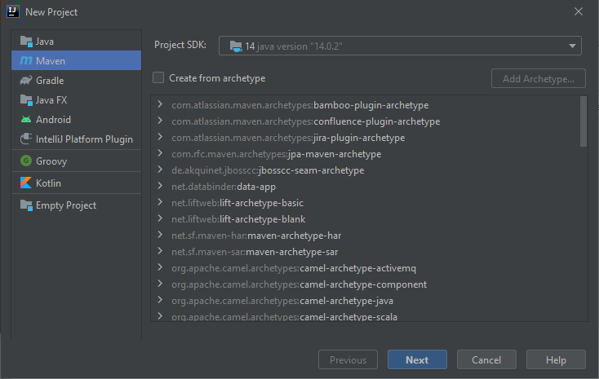Expand lift-archetype-basic node
This screenshot has width=599, height=379.
(x=160, y=202)
